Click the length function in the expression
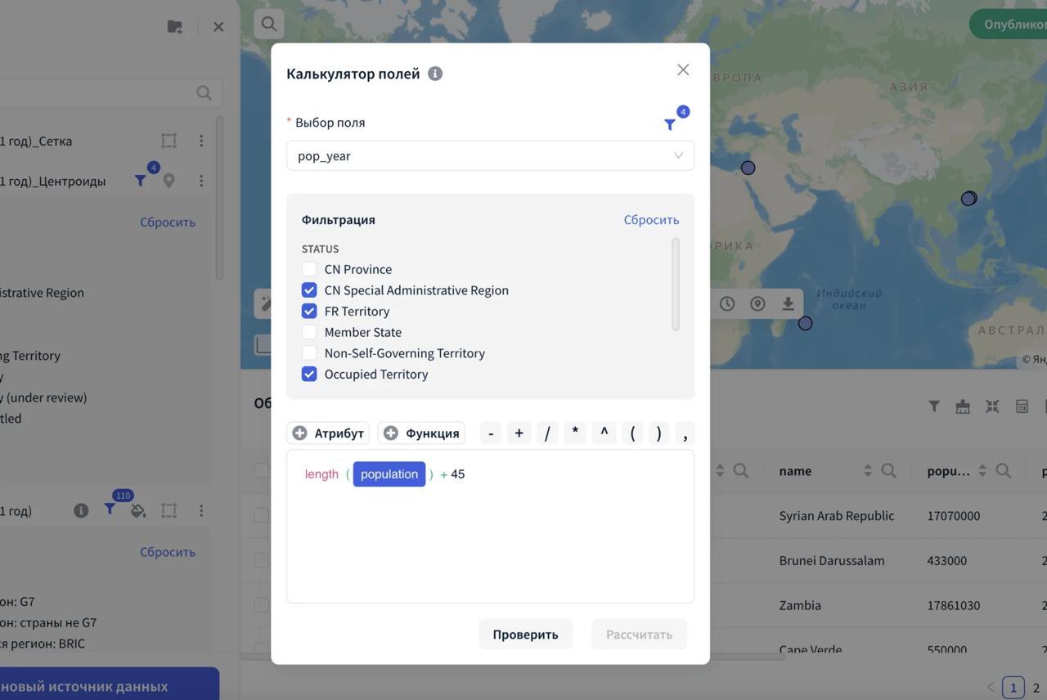Screen dimensions: 1047x700 [321, 474]
